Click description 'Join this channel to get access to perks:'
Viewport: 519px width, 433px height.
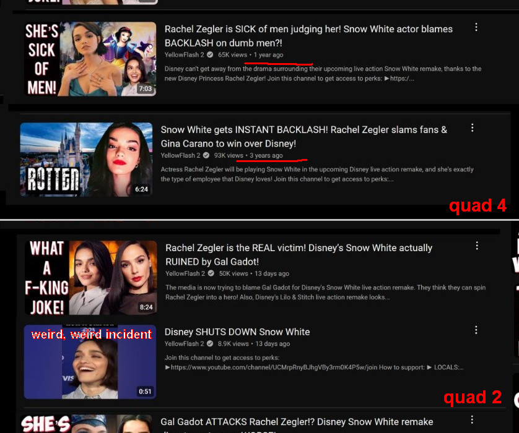tap(314, 362)
